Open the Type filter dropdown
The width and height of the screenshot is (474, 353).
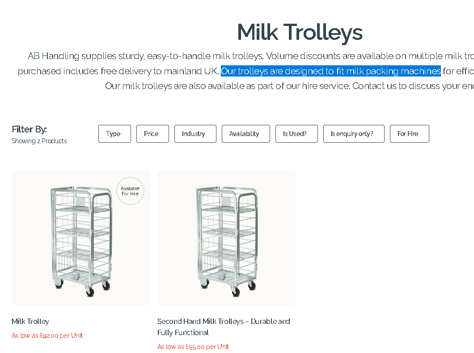click(114, 134)
